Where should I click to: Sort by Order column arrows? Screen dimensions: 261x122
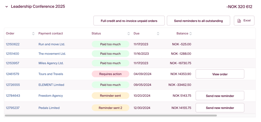pyautogui.click(x=33, y=34)
